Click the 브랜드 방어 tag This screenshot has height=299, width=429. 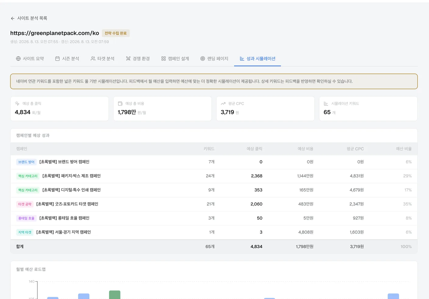[x=26, y=162]
